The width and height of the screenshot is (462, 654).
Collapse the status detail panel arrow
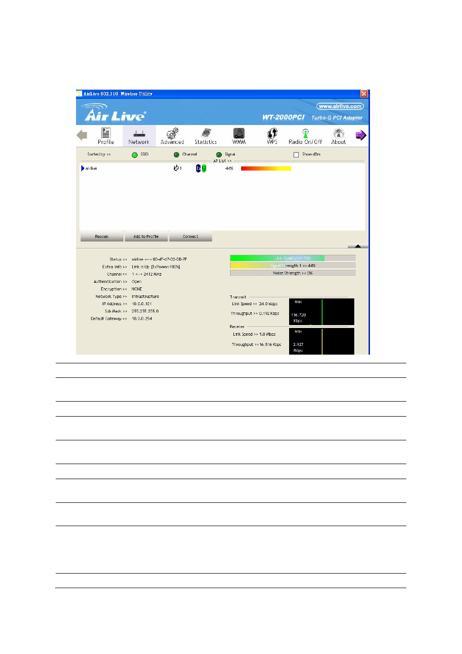tap(358, 246)
